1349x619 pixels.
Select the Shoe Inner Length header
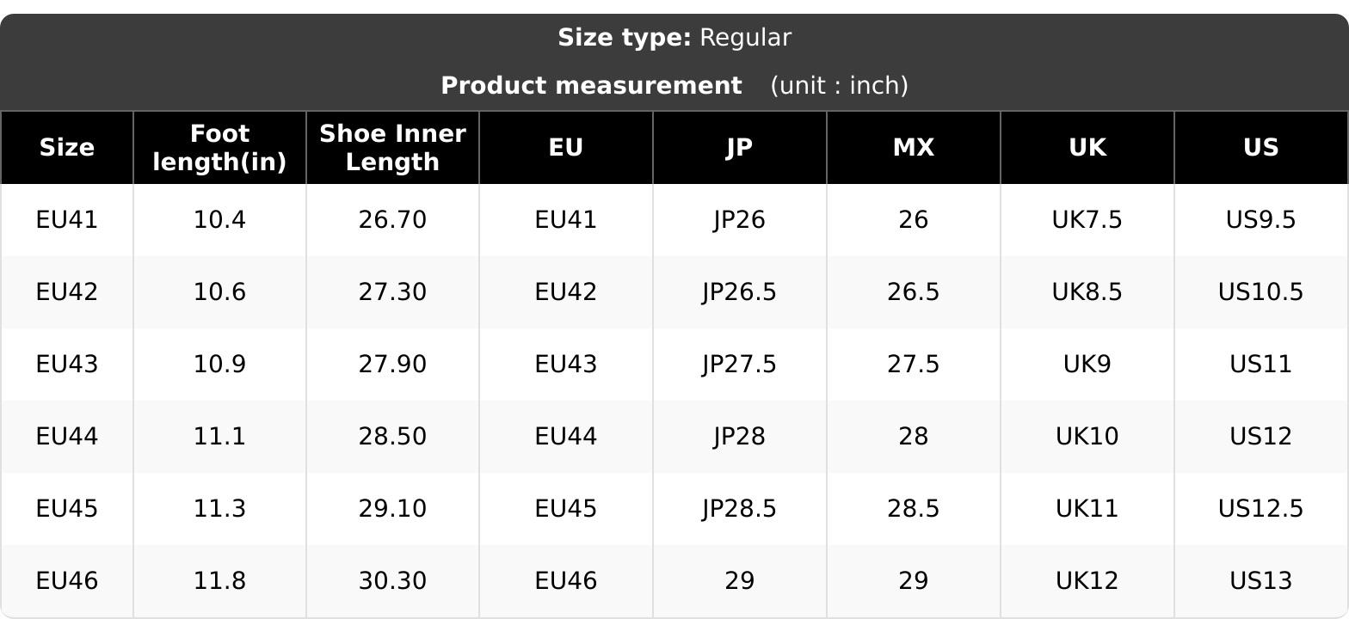click(392, 148)
